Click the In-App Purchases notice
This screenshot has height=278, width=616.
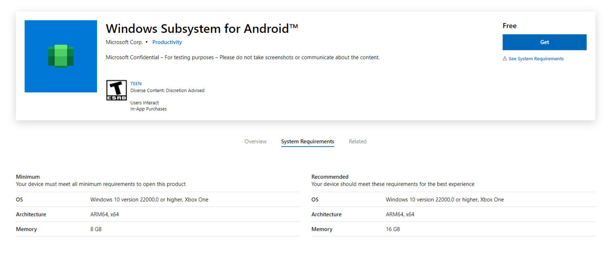148,109
